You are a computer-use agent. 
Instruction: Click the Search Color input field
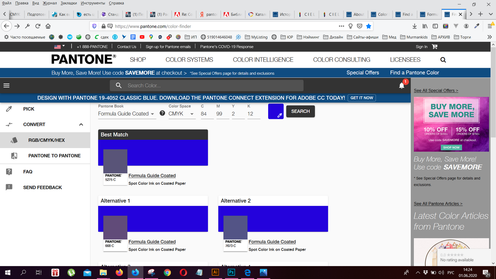[x=207, y=86]
